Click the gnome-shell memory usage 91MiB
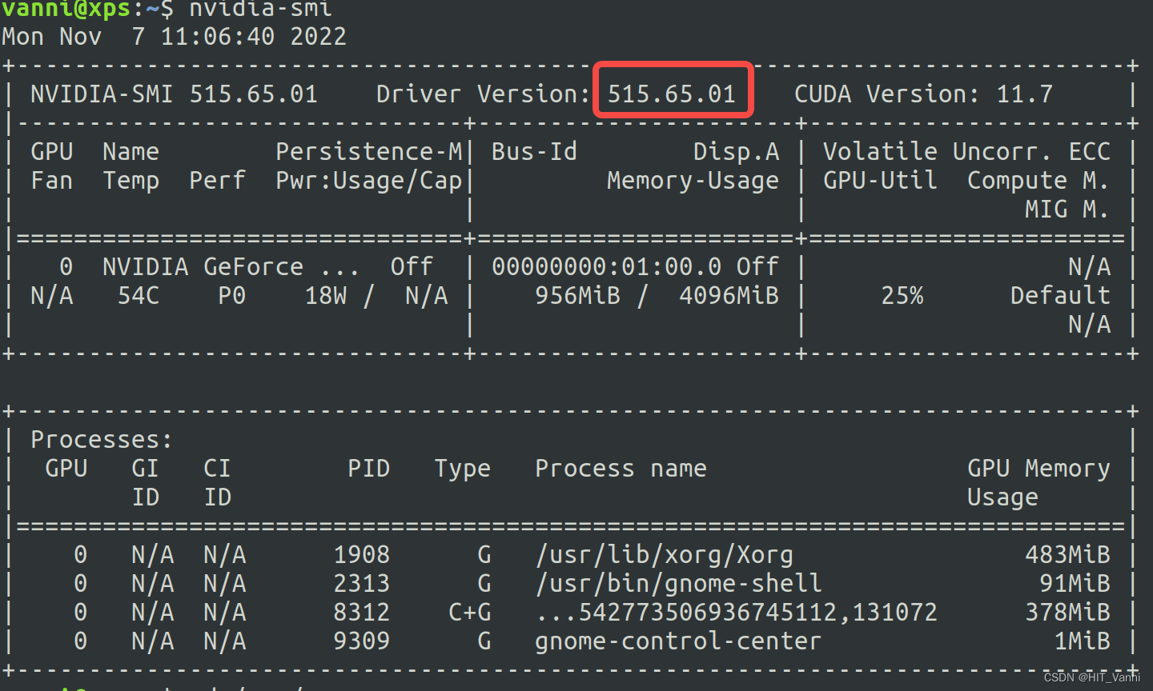This screenshot has width=1153, height=691. click(x=1075, y=584)
